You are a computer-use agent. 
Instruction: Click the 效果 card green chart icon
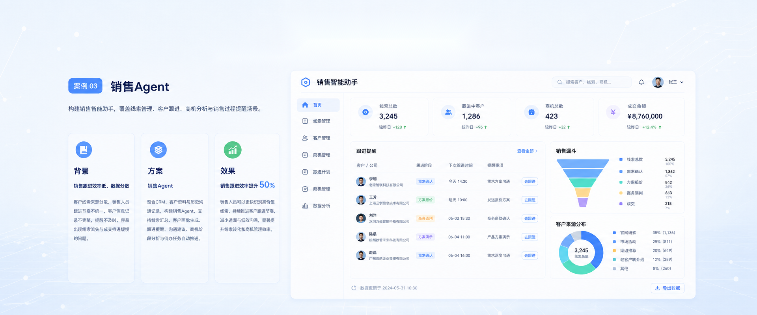point(233,150)
